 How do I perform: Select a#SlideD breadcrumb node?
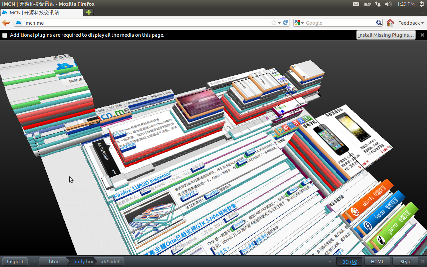point(110,262)
